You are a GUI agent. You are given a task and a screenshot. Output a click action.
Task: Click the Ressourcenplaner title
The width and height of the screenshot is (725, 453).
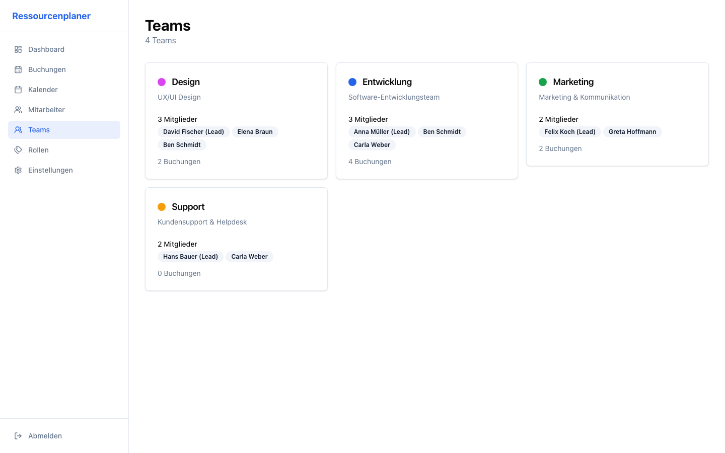pos(51,16)
